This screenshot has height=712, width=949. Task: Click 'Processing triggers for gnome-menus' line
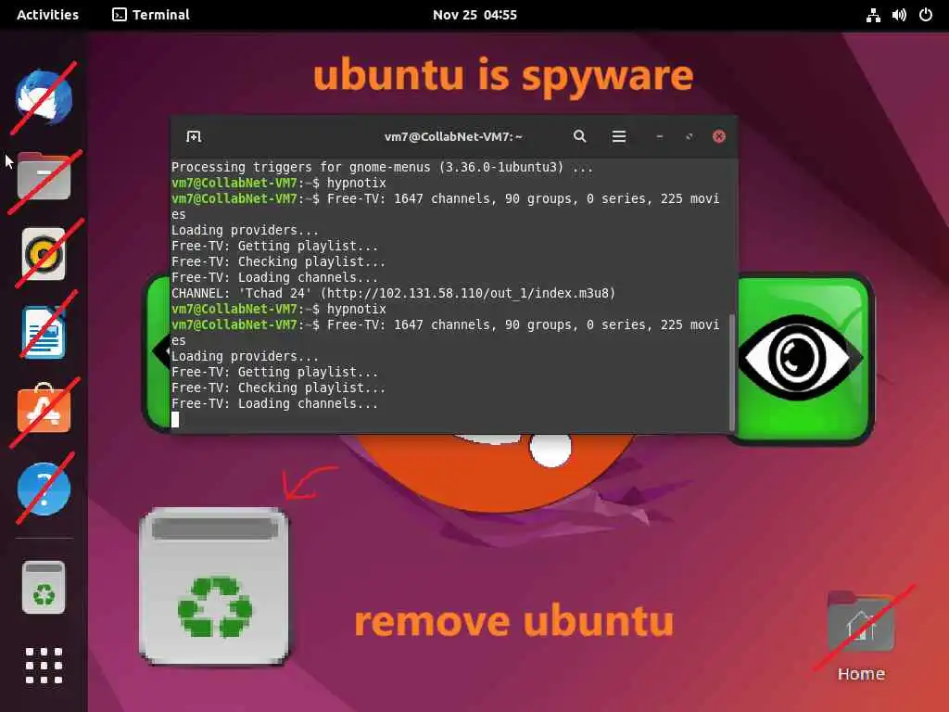point(382,167)
